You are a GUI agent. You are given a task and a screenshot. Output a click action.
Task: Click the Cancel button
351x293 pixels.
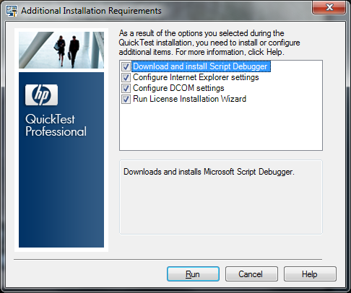pyautogui.click(x=251, y=274)
